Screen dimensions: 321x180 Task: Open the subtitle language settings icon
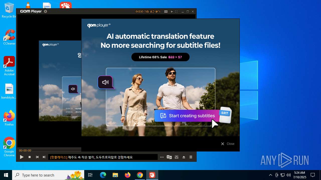pyautogui.click(x=169, y=157)
